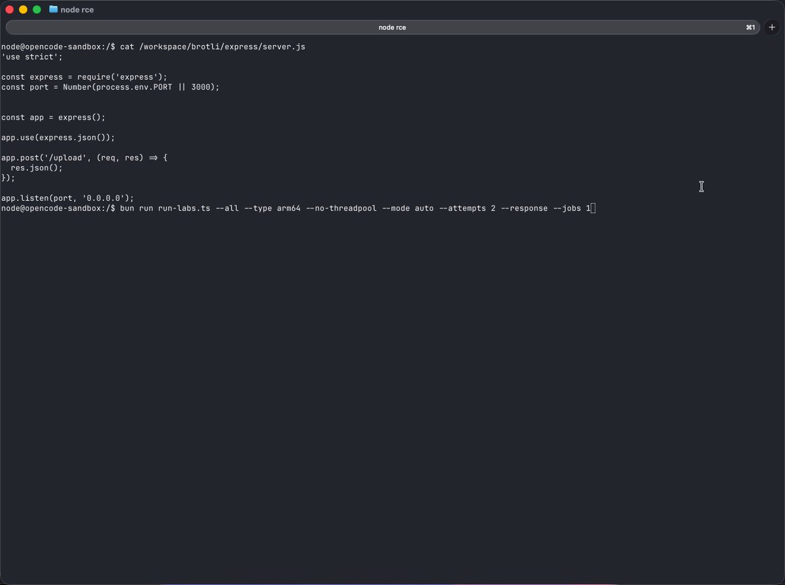Image resolution: width=785 pixels, height=585 pixels.
Task: Click the '--type arm64' option
Action: pos(272,208)
